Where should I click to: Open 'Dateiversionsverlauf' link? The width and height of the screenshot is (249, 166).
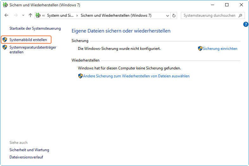click(x=26, y=157)
